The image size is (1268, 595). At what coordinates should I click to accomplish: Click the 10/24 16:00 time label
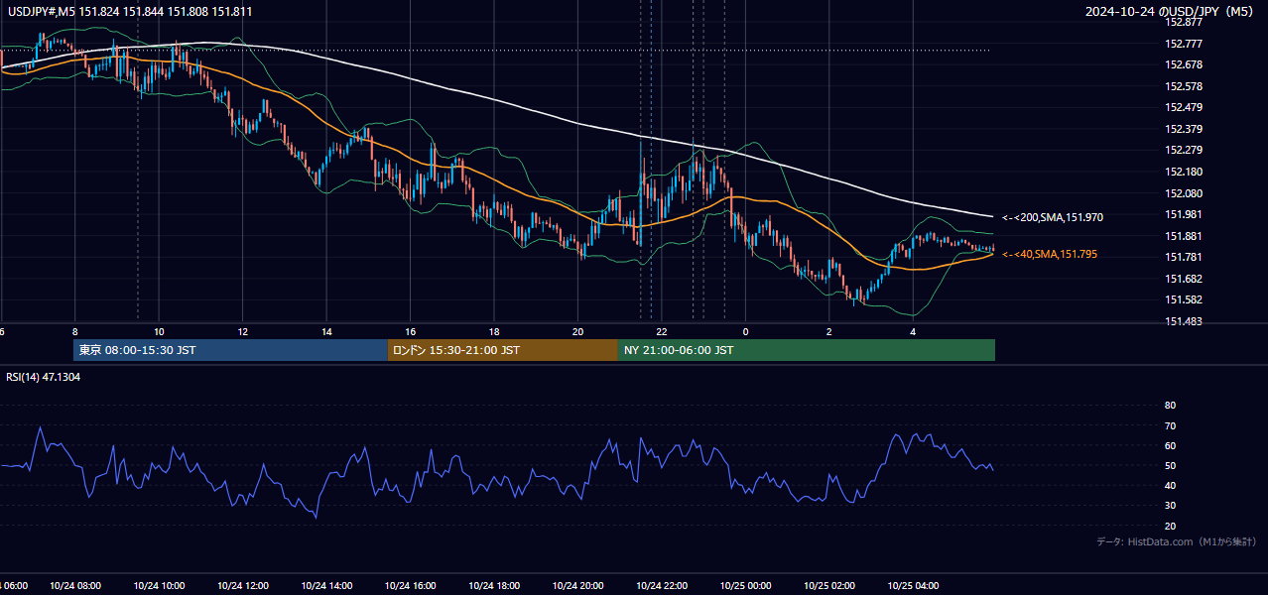click(410, 585)
